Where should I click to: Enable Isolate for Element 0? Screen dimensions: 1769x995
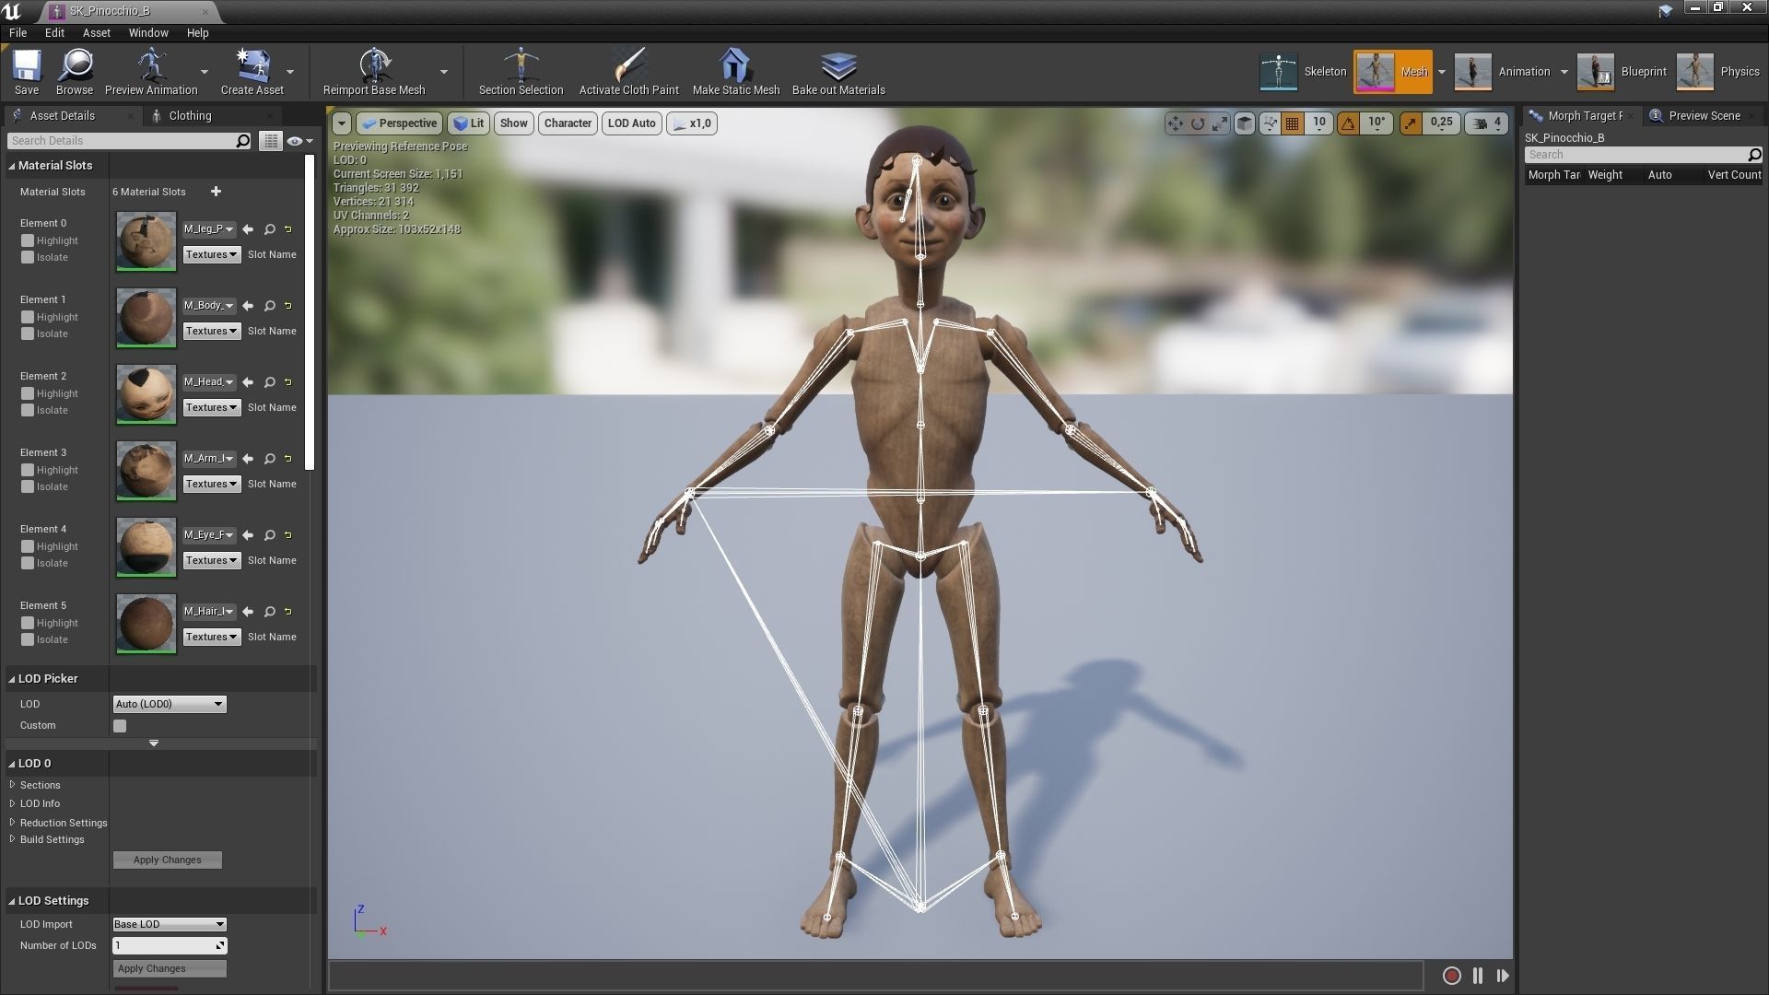[28, 257]
